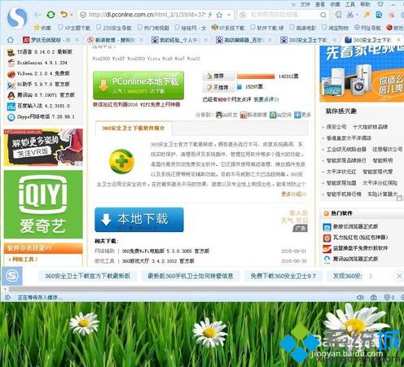Click the 360安全卫士 green cross logo

(x=121, y=162)
